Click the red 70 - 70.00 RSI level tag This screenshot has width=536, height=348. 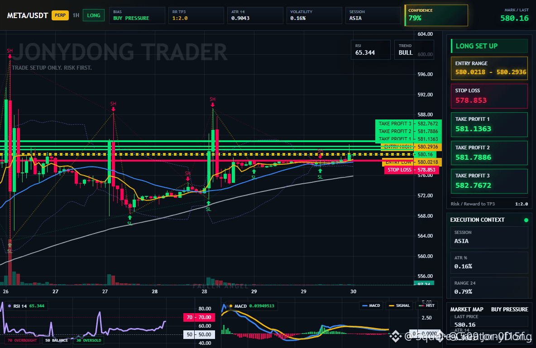pos(199,318)
